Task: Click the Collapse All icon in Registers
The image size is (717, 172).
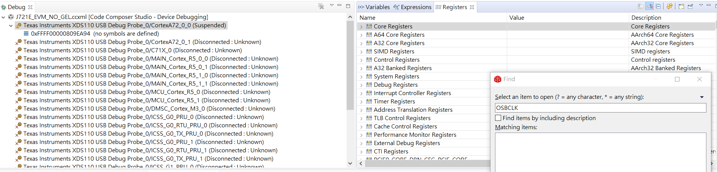Action: (x=658, y=6)
